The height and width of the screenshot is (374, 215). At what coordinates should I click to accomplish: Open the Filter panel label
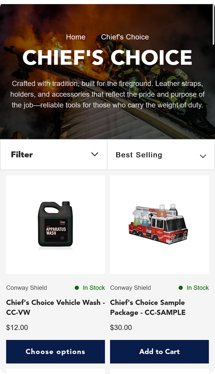point(22,155)
